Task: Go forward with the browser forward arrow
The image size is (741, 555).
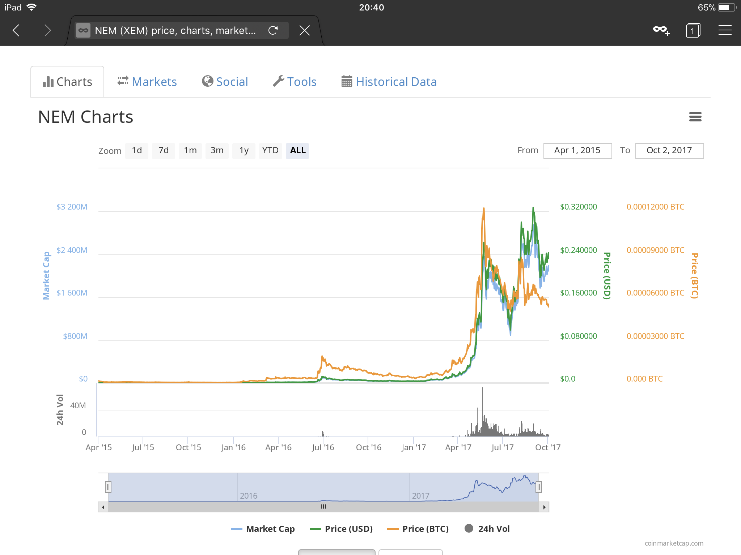Action: [47, 30]
